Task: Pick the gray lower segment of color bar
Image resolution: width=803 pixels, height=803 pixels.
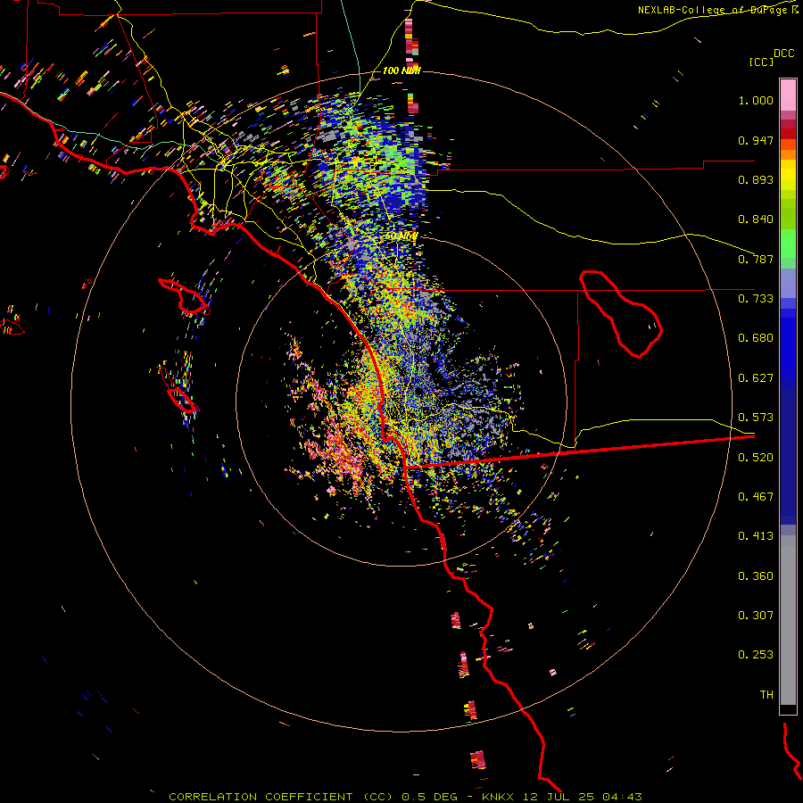Action: [x=788, y=620]
